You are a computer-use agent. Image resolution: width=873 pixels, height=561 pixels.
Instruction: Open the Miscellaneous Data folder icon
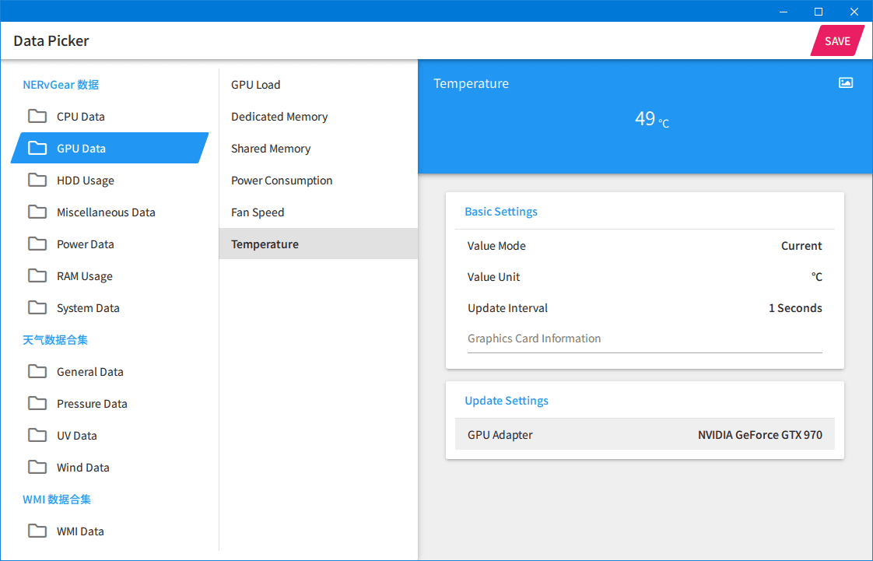[x=37, y=212]
